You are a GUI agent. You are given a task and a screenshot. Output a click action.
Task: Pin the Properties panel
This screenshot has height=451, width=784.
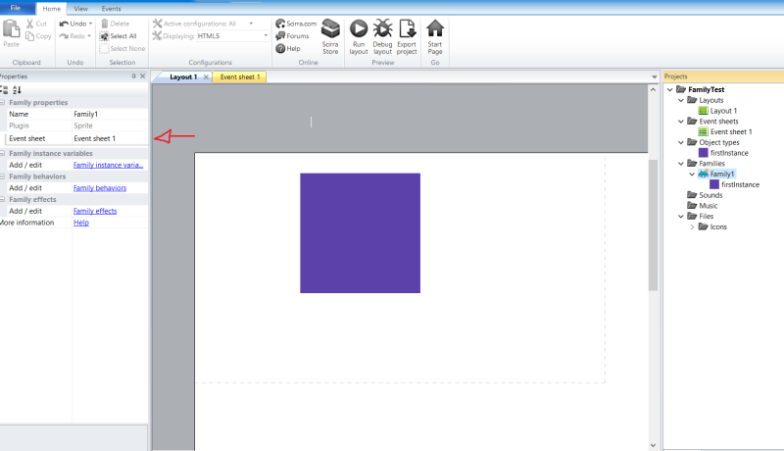pos(134,76)
